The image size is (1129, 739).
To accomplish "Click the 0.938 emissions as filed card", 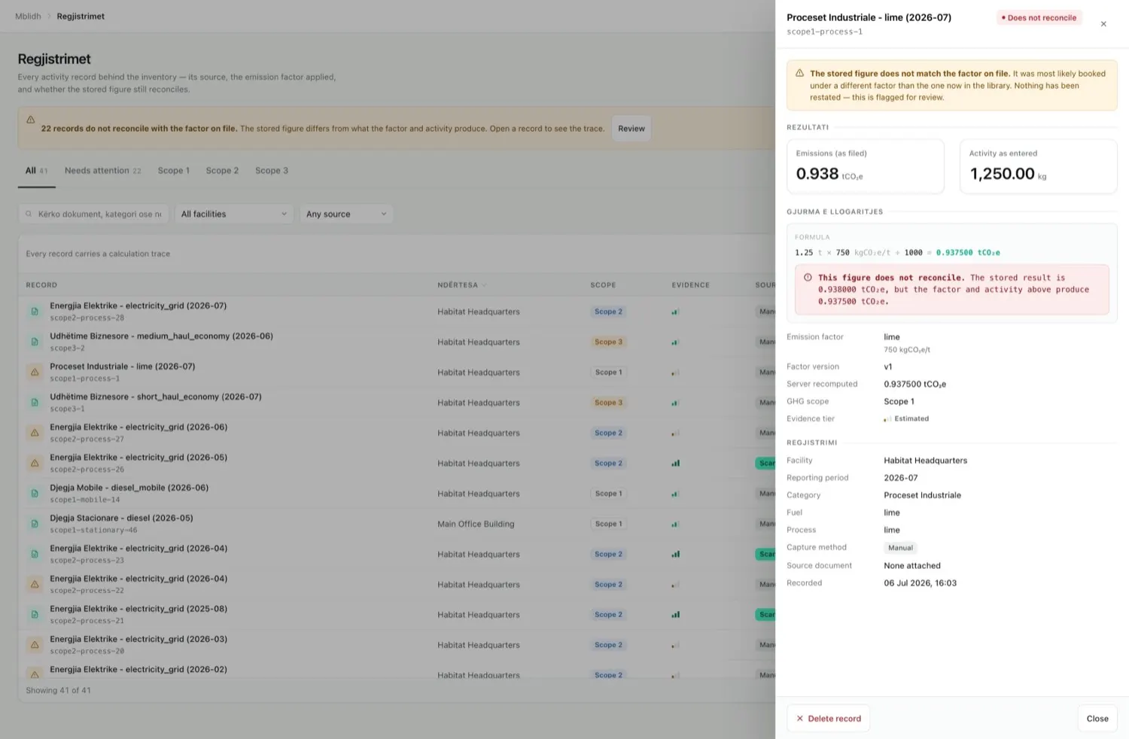I will point(866,167).
